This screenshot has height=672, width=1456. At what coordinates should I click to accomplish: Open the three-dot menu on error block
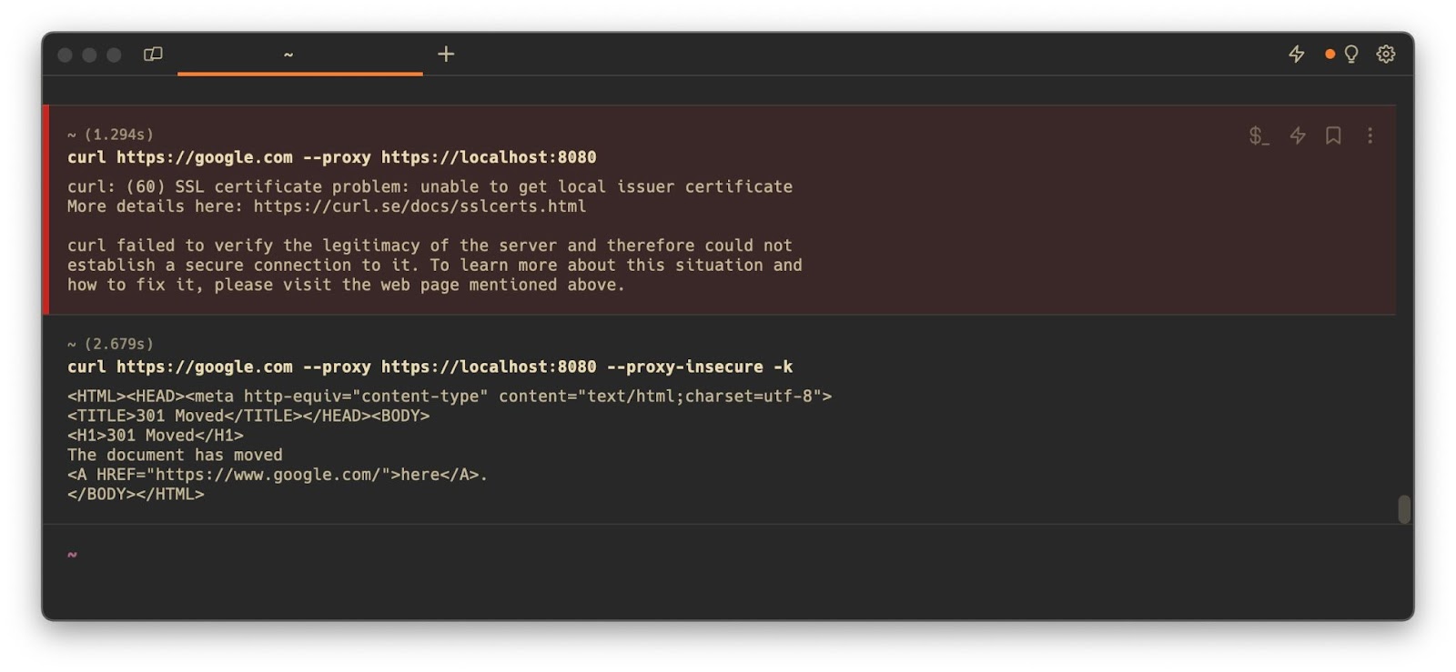pyautogui.click(x=1370, y=135)
